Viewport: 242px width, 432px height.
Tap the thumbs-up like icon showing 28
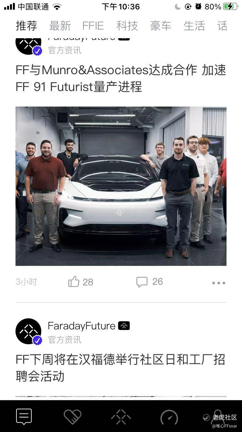click(x=74, y=282)
